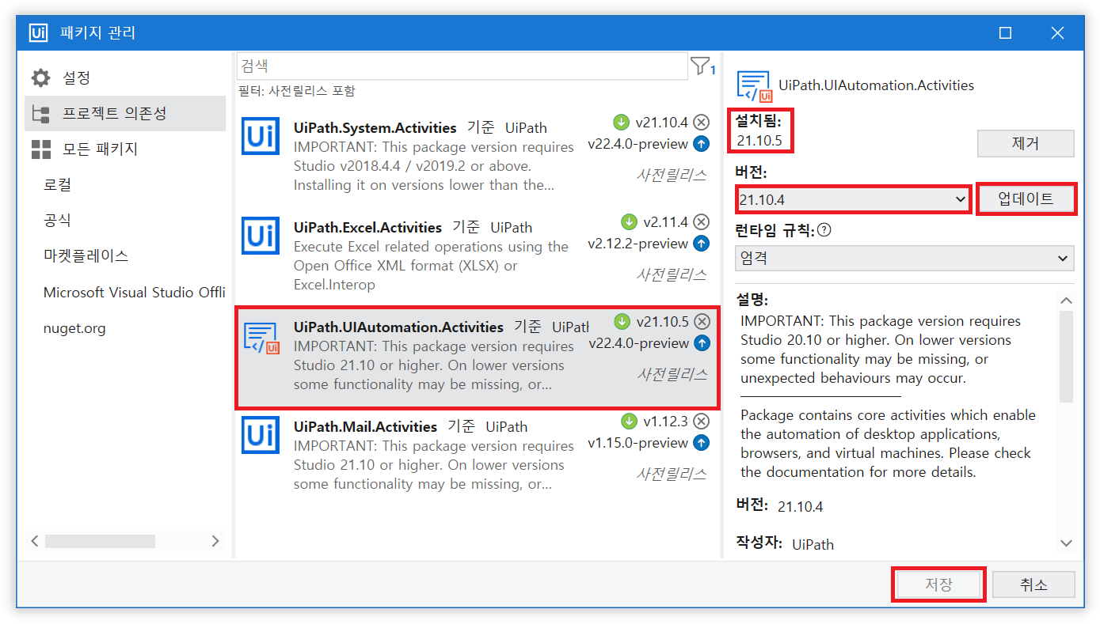
Task: Open the 마켓플레이스 package source
Action: point(86,255)
